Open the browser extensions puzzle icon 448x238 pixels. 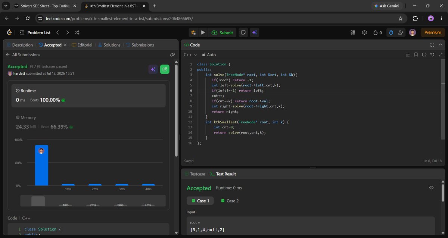(x=415, y=18)
